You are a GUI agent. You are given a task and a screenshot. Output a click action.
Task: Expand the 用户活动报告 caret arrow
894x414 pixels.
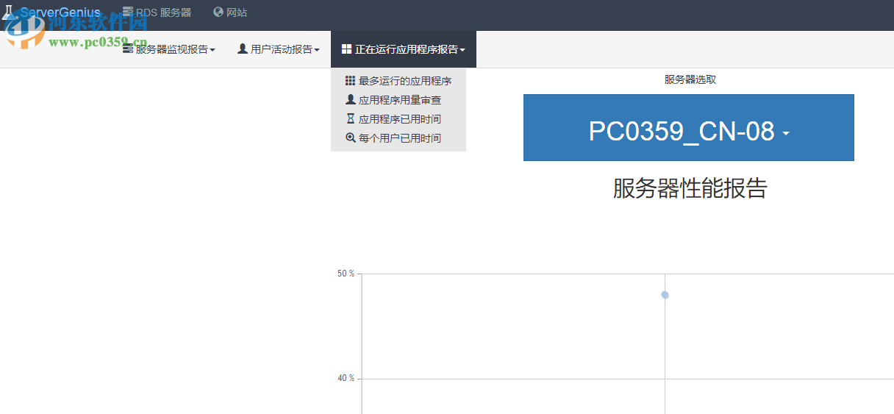pos(317,50)
